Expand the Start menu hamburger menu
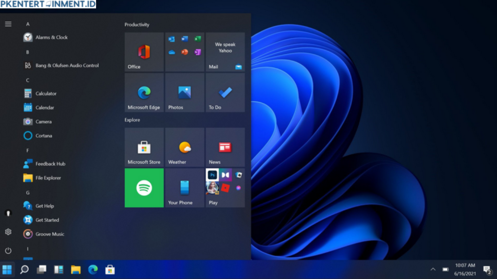The width and height of the screenshot is (497, 279). pos(8,23)
